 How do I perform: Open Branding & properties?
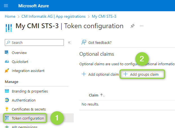coord(30,91)
